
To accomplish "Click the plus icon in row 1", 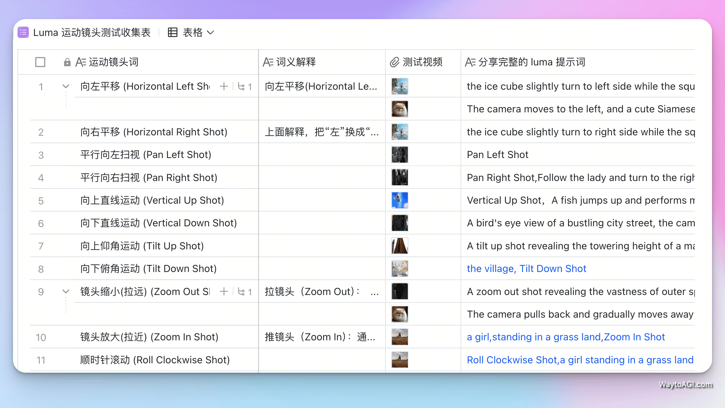I will click(x=224, y=86).
